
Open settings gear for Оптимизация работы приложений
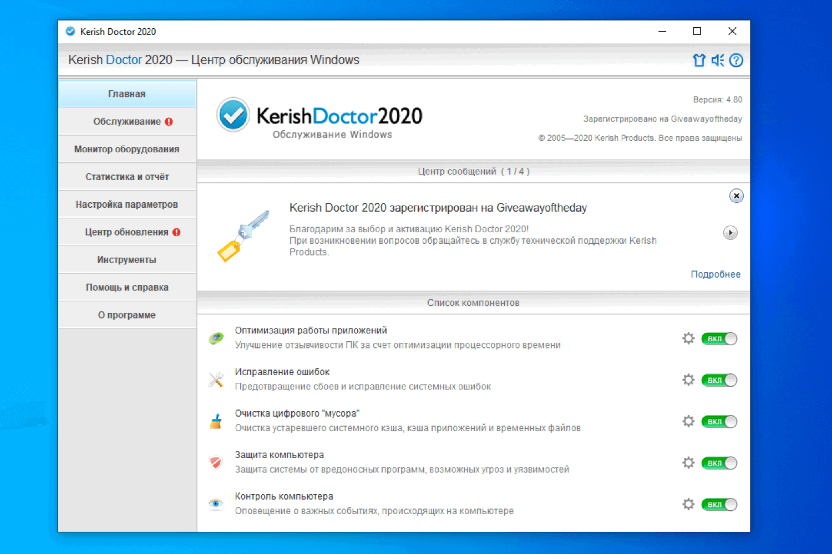(688, 338)
